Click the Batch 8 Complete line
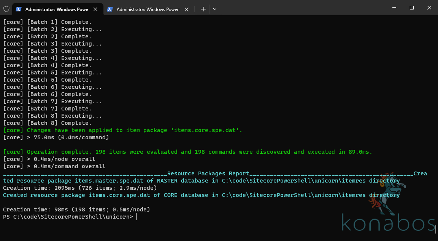 (x=46, y=123)
